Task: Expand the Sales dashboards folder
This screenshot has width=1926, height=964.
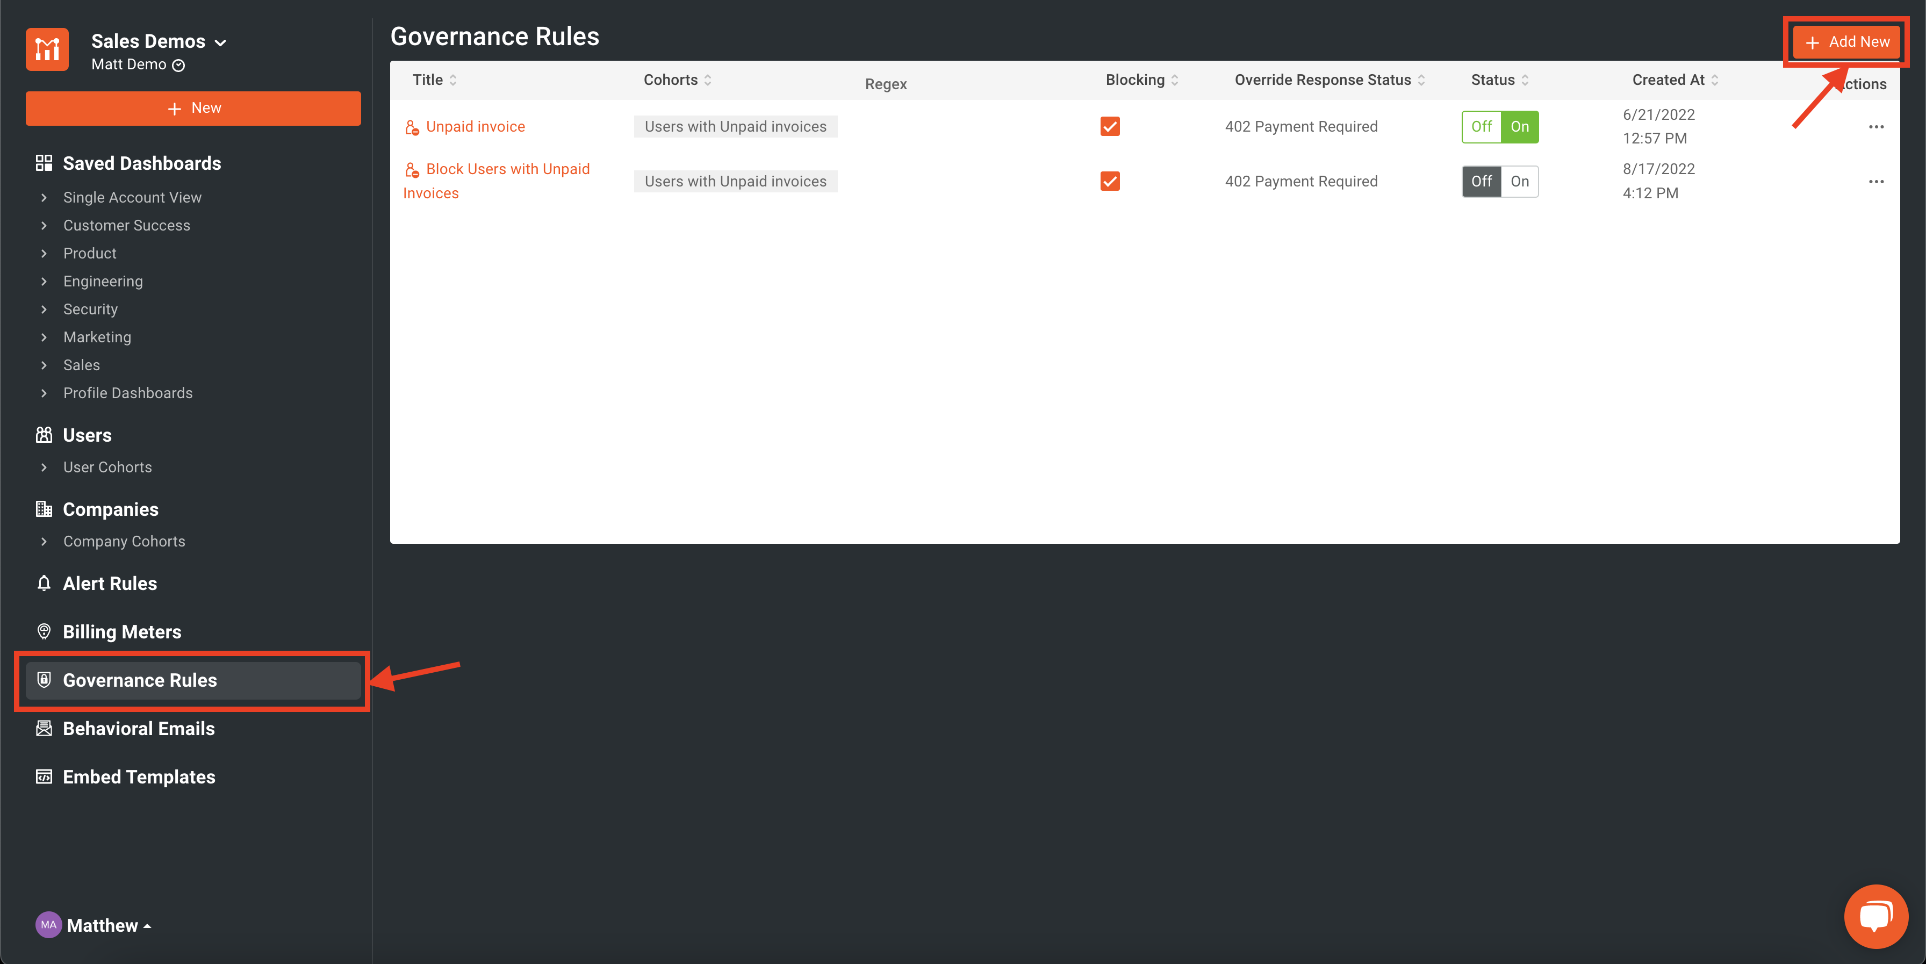Action: [44, 365]
